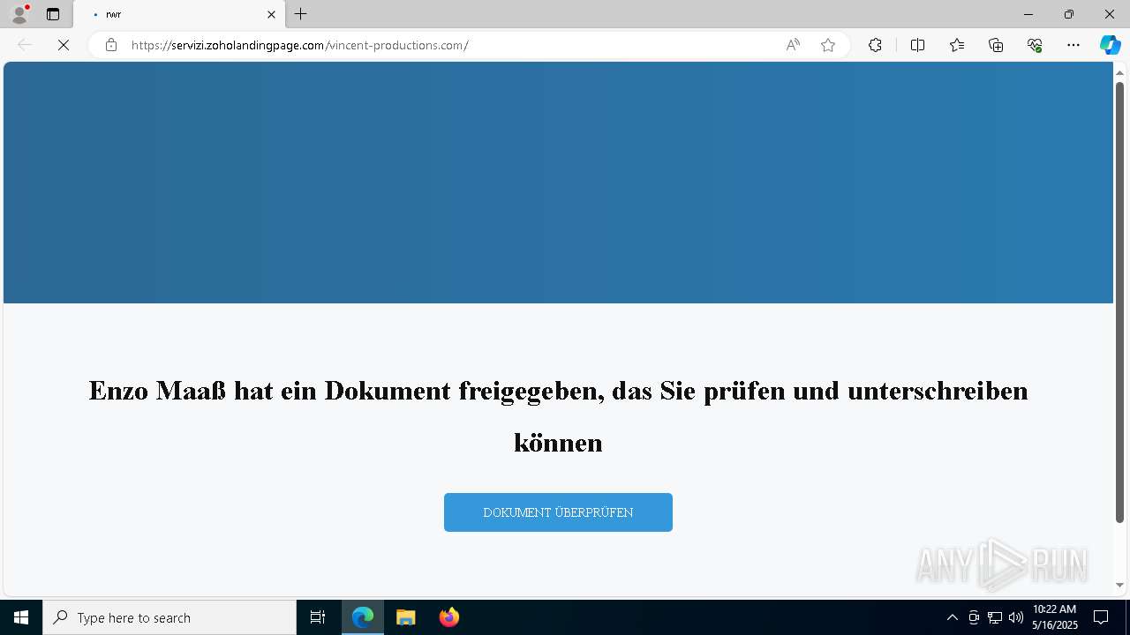Viewport: 1130px width, 635px height.
Task: Open the Favorites list
Action: coord(957,45)
